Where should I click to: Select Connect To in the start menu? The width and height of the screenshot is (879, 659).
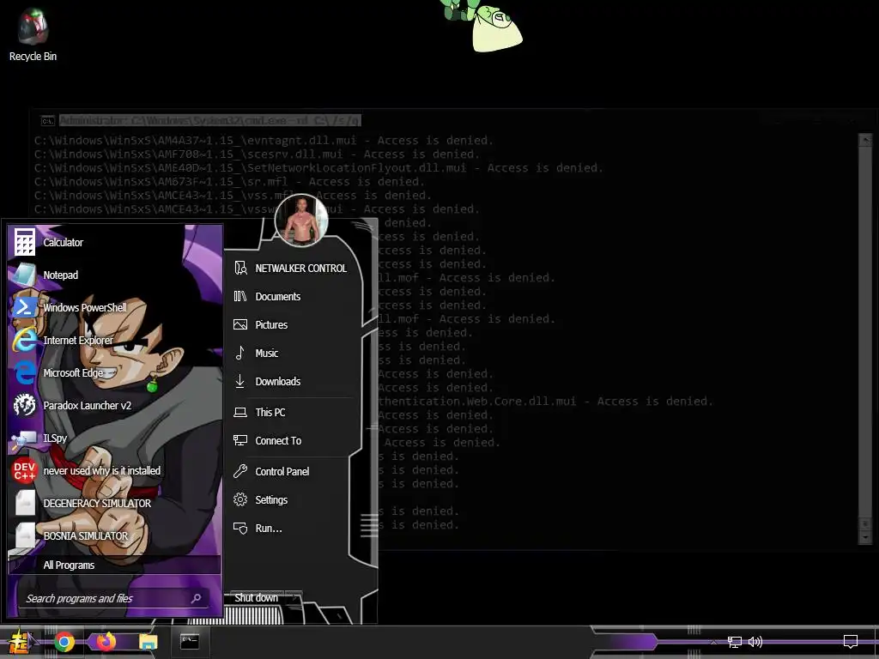pyautogui.click(x=293, y=440)
